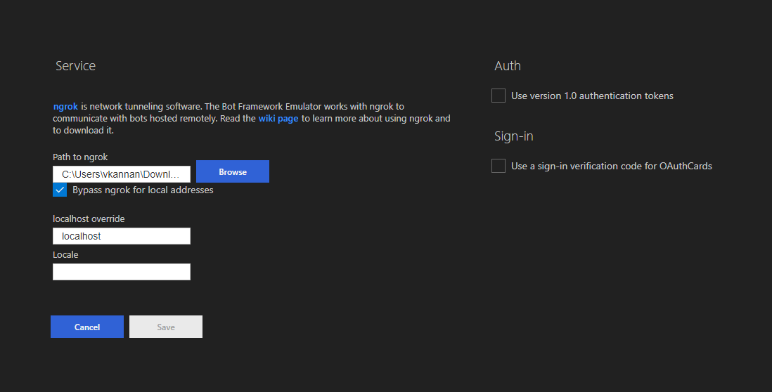Image resolution: width=772 pixels, height=392 pixels.
Task: Enable sign-in verification code for OAuthCards
Action: (498, 166)
